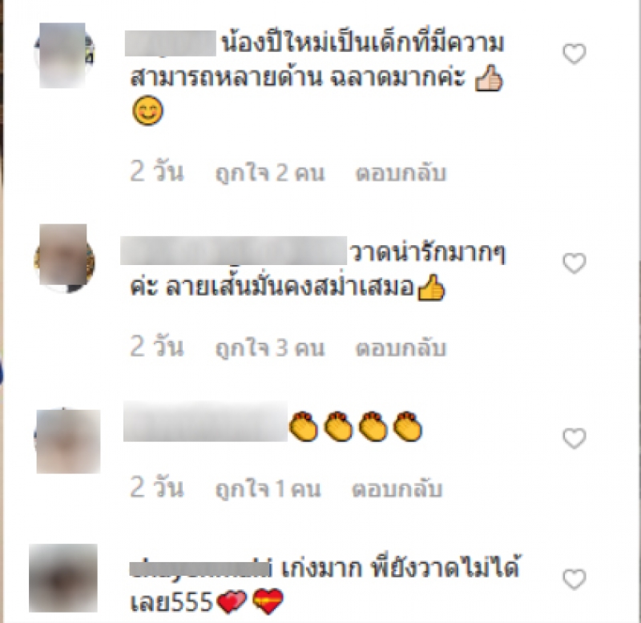Reply to the ลายเส้นมั่นคงสม่ำเสมอ comment via ตอบกลับ
The height and width of the screenshot is (623, 641).
point(401,348)
